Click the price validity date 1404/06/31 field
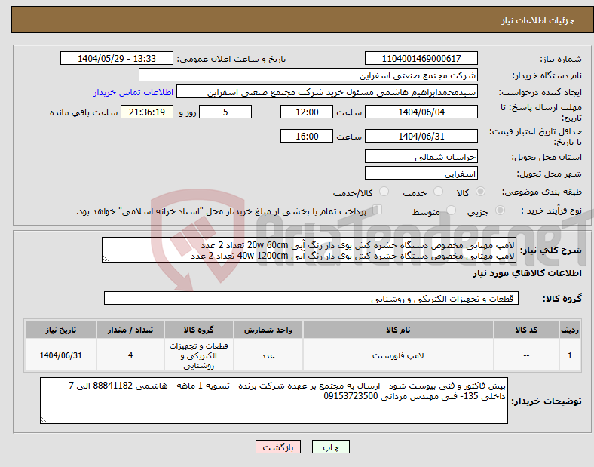Image resolution: width=594 pixels, height=467 pixels. 421,136
